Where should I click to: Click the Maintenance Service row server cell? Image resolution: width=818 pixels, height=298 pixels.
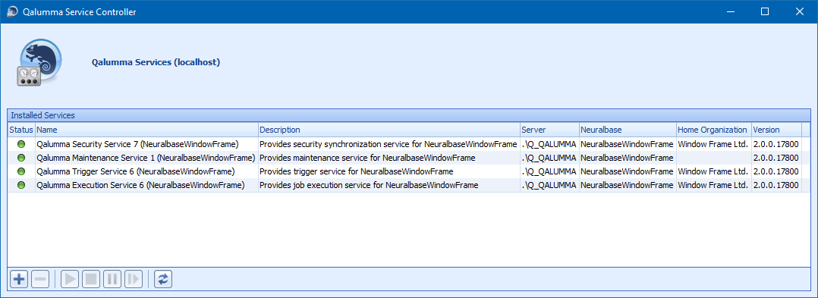point(549,157)
